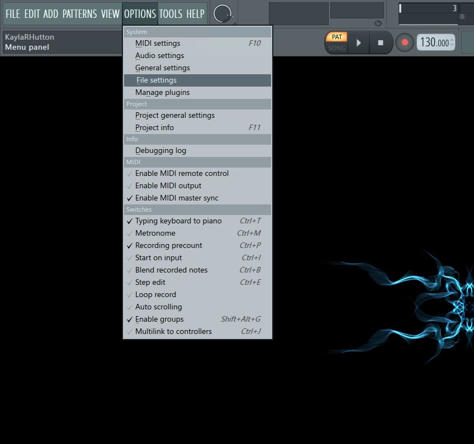
Task: Uncheck Enable MIDI master sync
Action: click(x=177, y=198)
